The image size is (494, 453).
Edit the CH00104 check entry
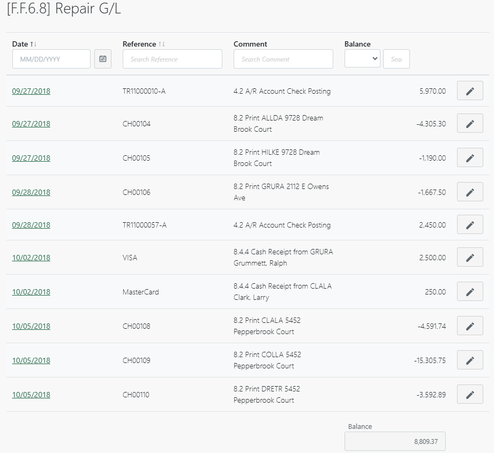469,123
